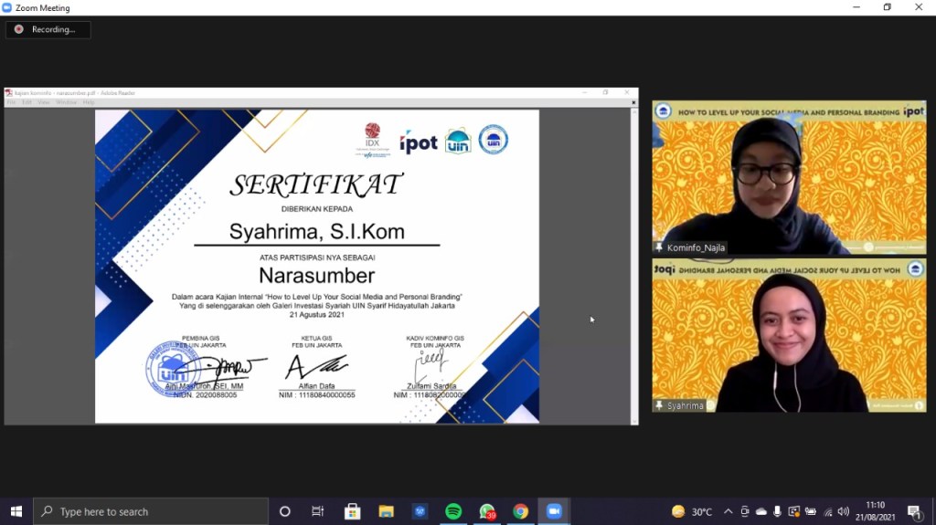Open the Wi-Fi network flyout
The height and width of the screenshot is (525, 936).
point(827,511)
